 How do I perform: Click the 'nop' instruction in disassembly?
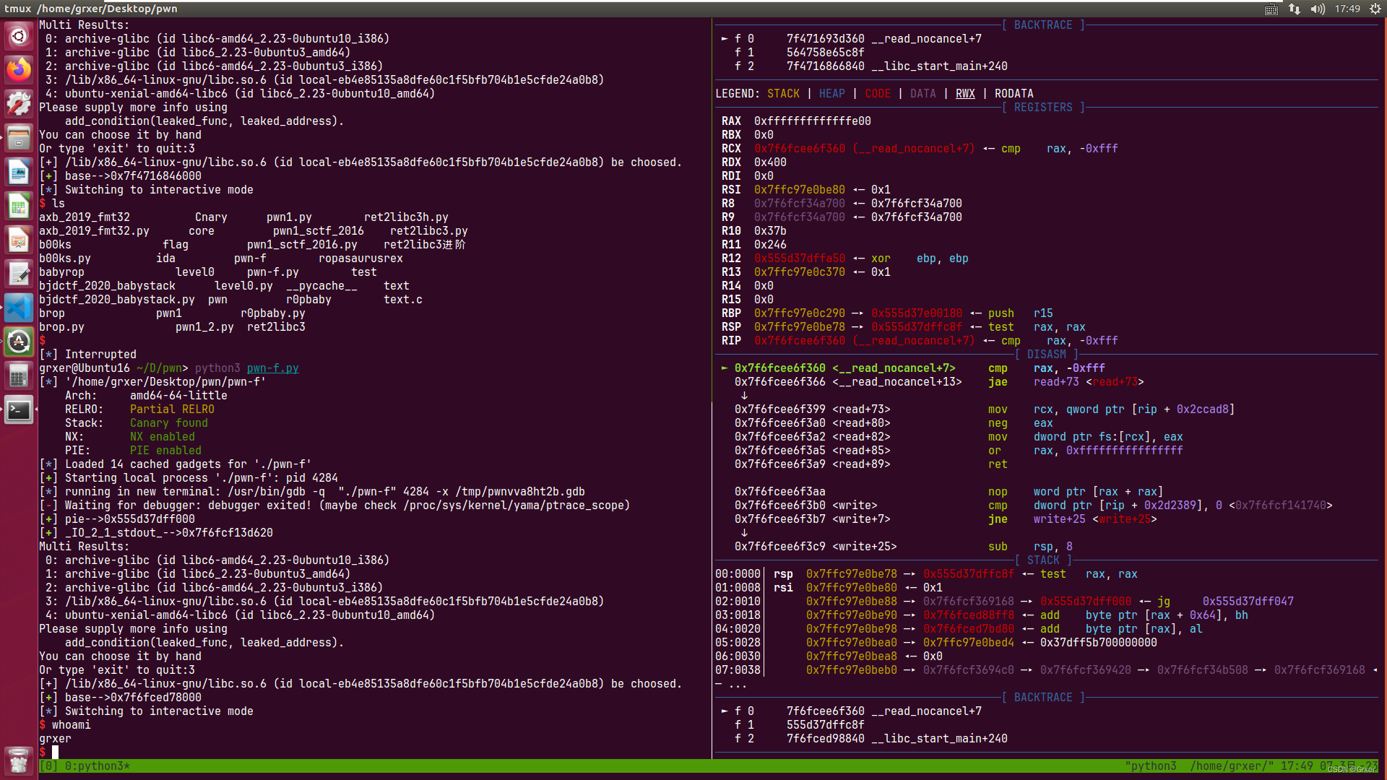click(998, 491)
